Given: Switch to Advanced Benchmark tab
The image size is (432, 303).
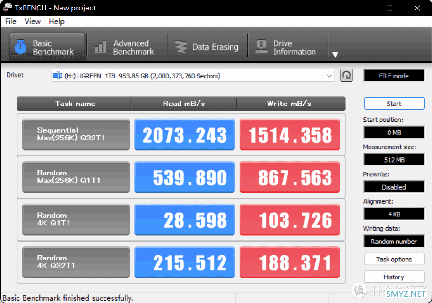Looking at the screenshot, I should pyautogui.click(x=127, y=47).
